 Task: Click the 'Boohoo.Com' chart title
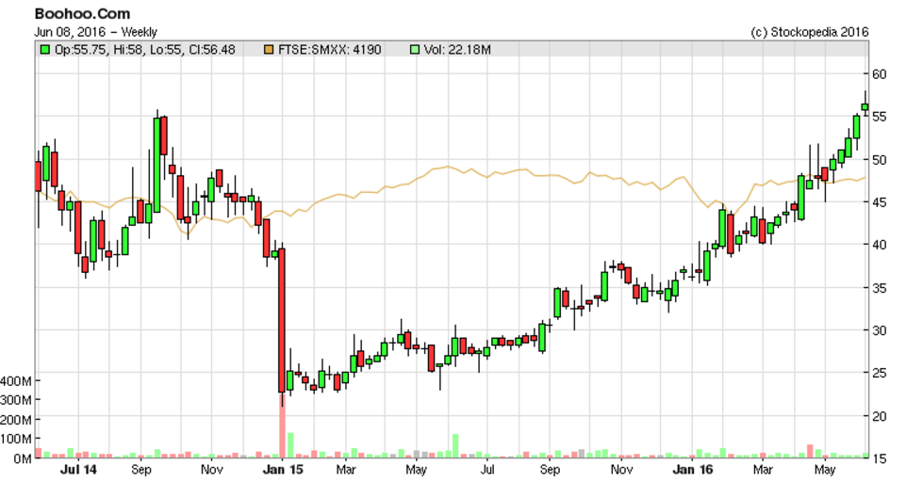pos(83,14)
